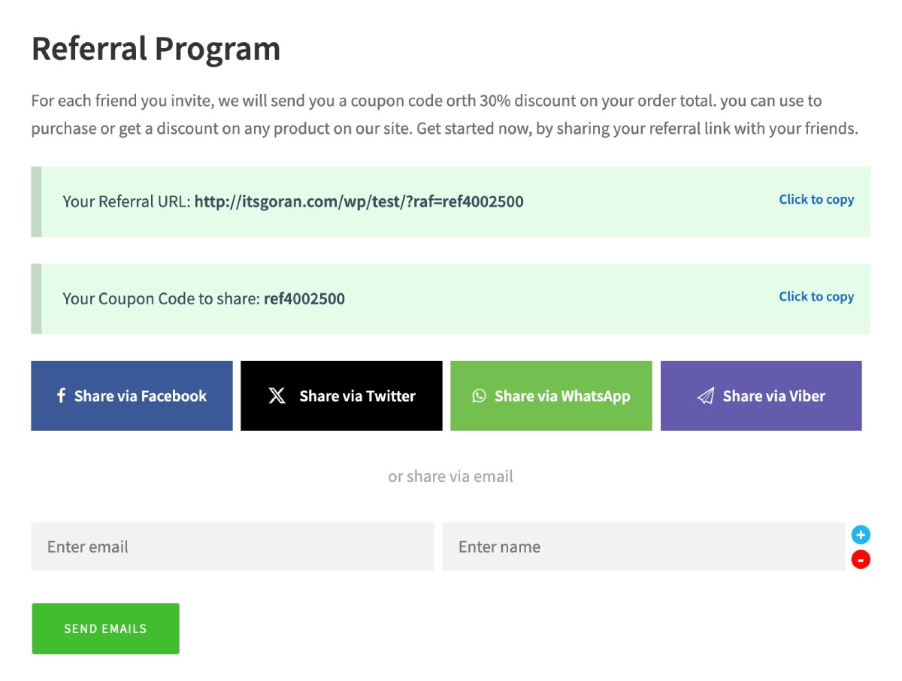Copy the referral URL using Click to copy
Viewport: 902px width, 681px height.
click(816, 199)
